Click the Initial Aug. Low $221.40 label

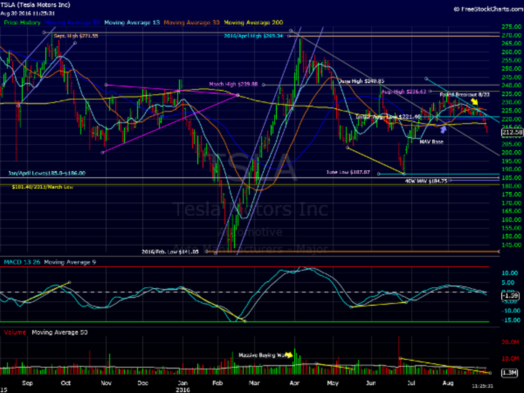(x=388, y=117)
